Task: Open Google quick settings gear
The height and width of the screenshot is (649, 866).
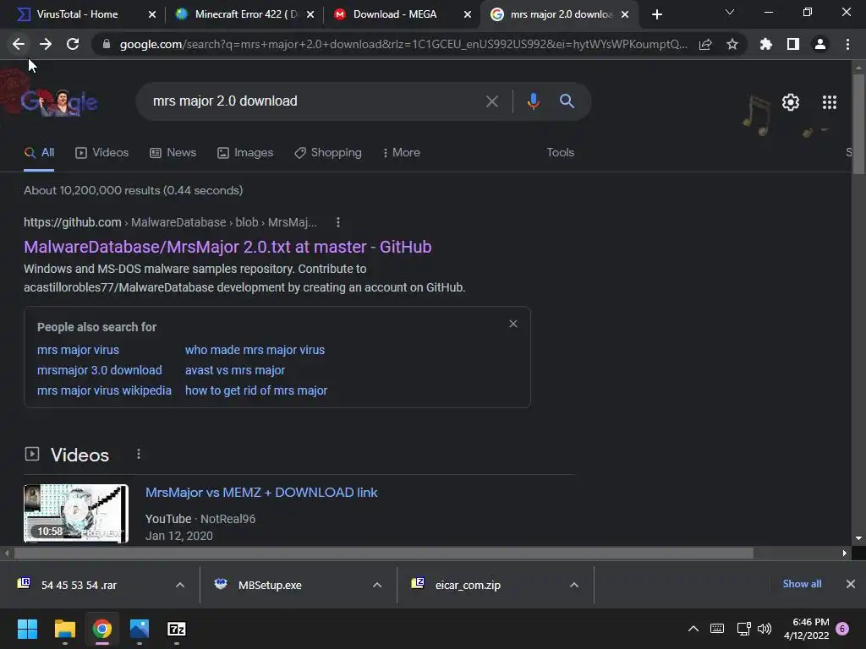Action: pos(791,102)
